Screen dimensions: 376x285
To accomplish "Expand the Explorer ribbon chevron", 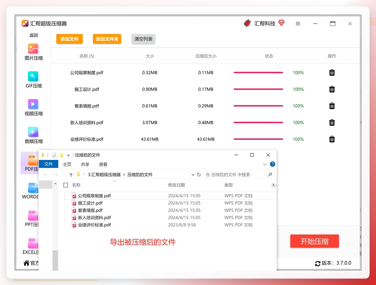I will pos(265,164).
